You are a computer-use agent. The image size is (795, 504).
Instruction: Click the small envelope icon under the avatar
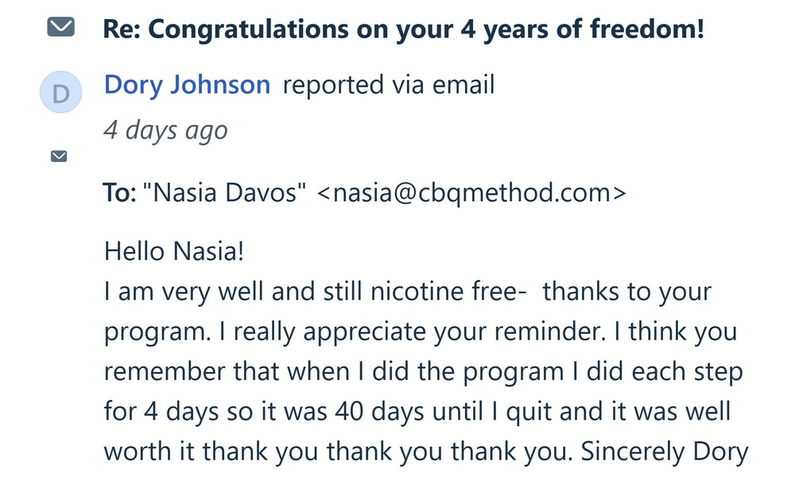click(x=59, y=156)
